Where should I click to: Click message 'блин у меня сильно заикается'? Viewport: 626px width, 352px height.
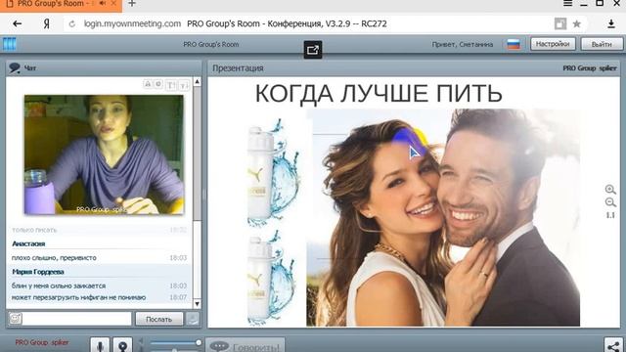tap(59, 286)
